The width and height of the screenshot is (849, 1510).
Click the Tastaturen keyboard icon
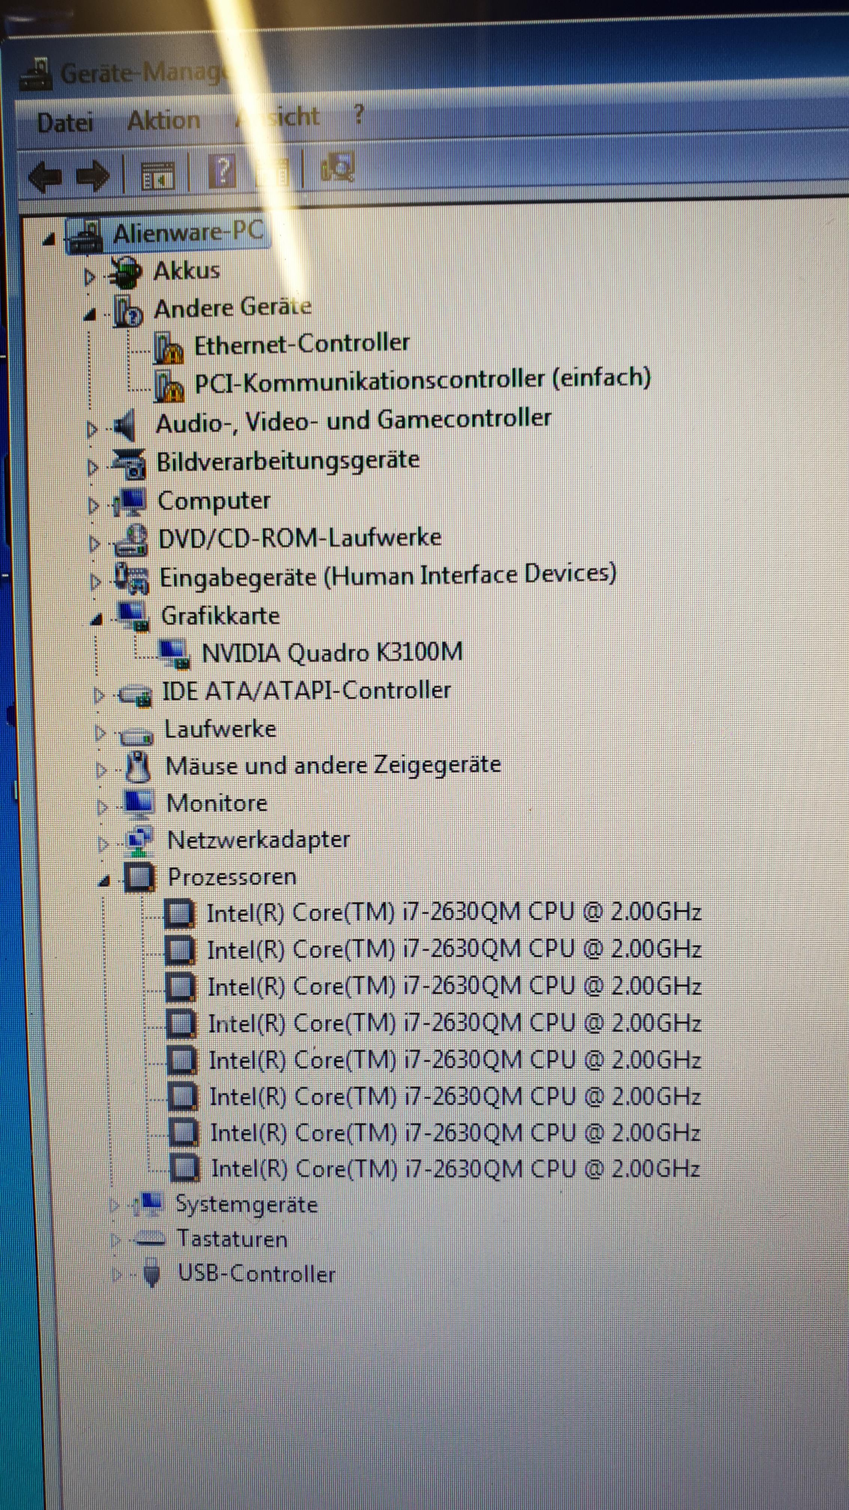[x=150, y=1239]
